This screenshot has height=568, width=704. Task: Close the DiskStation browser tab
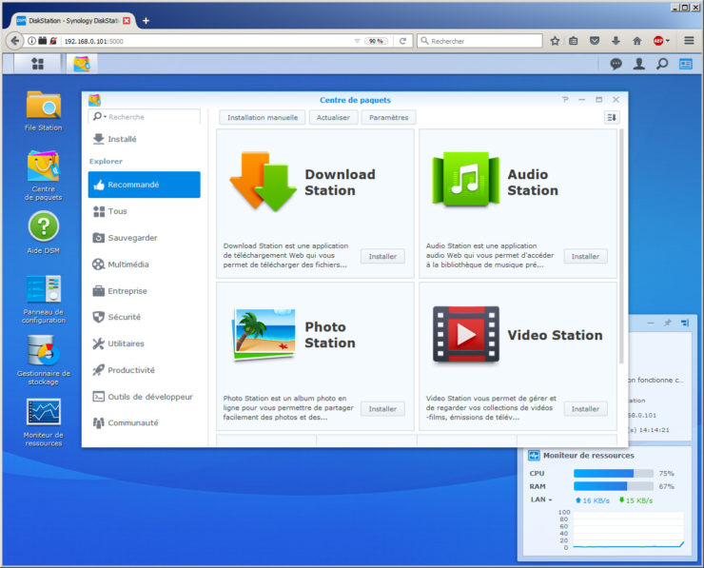(x=127, y=21)
